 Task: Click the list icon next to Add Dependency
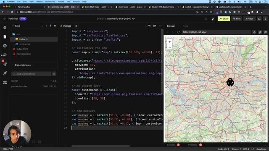[x=54, y=74]
